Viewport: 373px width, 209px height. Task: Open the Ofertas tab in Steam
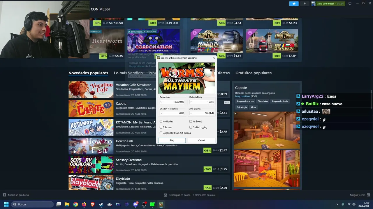[x=223, y=73]
